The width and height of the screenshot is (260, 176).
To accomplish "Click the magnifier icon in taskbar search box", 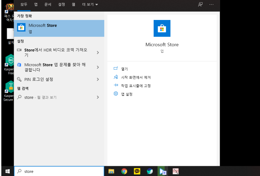I will click(x=19, y=171).
